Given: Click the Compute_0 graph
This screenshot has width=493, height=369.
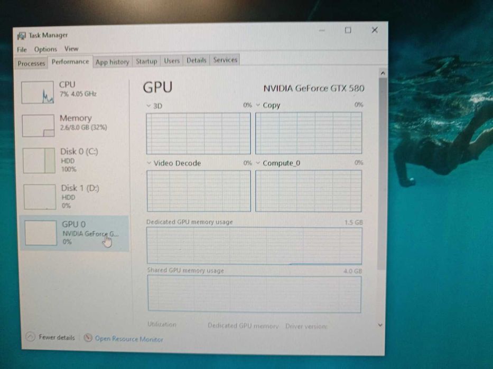Looking at the screenshot, I should [x=309, y=191].
